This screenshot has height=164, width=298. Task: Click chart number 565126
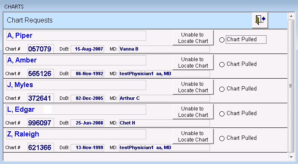[x=41, y=74]
